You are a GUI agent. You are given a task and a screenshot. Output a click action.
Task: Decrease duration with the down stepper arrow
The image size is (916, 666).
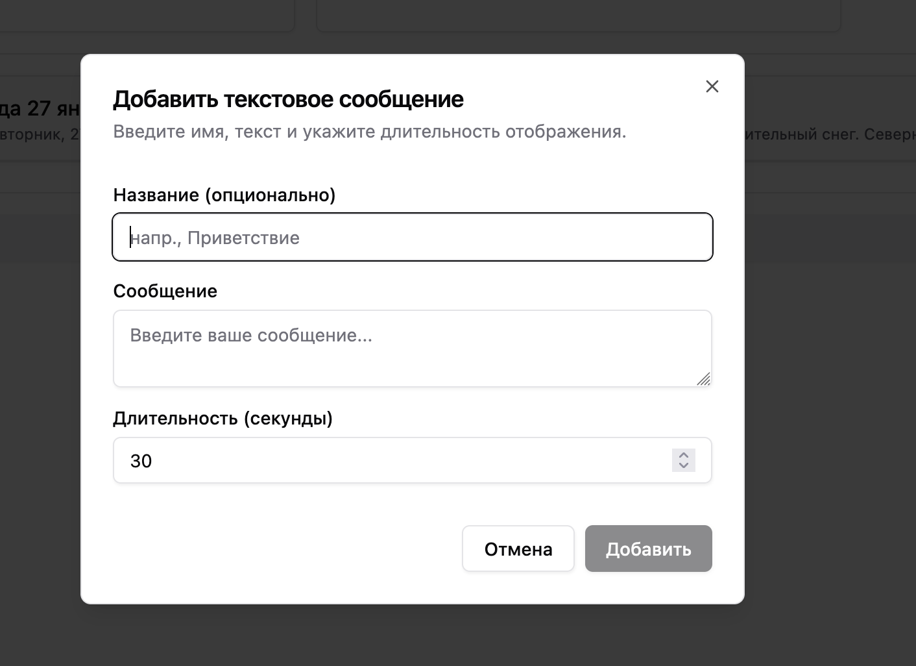[684, 465]
